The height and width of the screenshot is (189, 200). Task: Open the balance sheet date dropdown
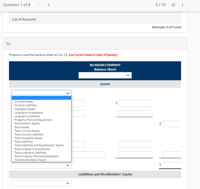(x=105, y=75)
